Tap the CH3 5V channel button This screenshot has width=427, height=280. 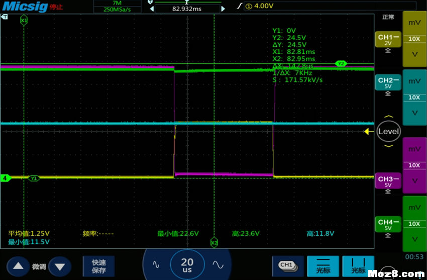[388, 181]
